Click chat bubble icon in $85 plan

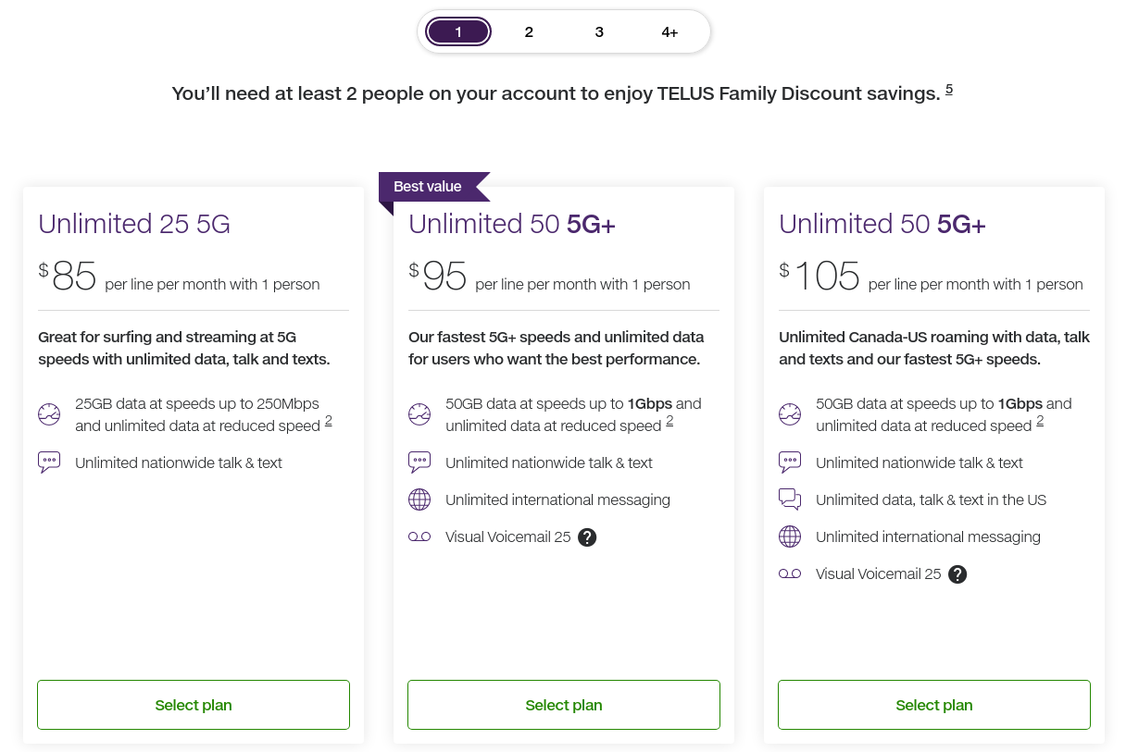pyautogui.click(x=49, y=462)
